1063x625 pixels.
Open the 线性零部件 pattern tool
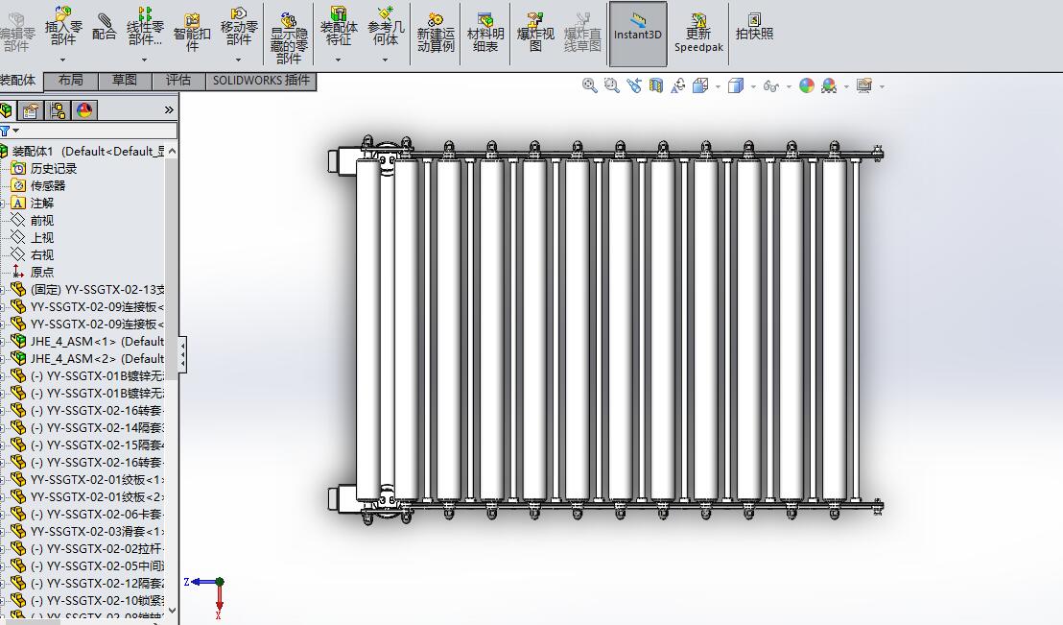pos(145,27)
